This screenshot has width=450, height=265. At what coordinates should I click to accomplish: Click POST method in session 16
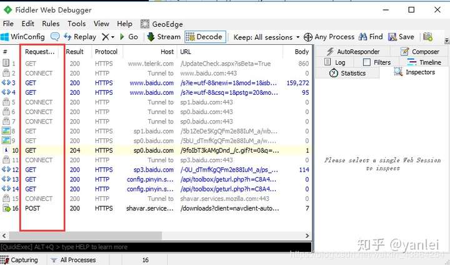32,208
